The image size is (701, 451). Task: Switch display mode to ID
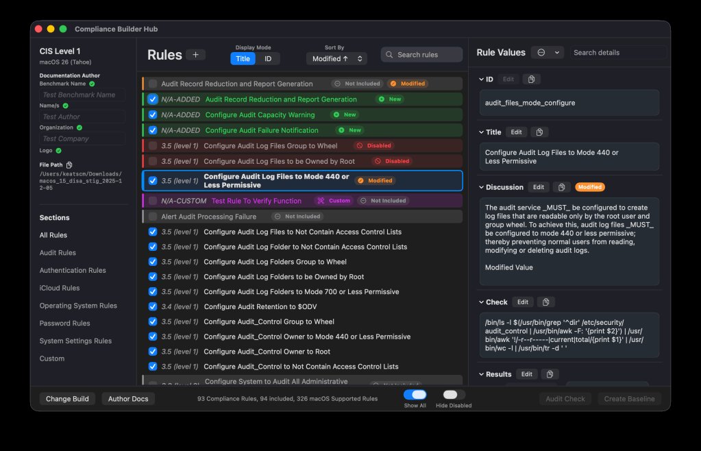[x=267, y=58]
